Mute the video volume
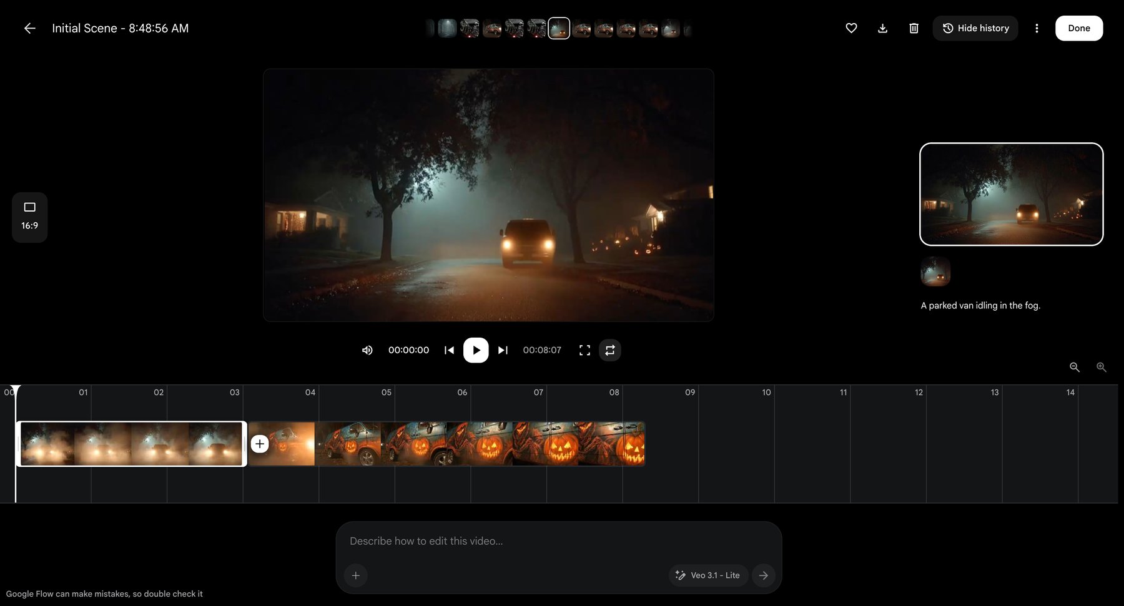Viewport: 1124px width, 606px height. (367, 350)
